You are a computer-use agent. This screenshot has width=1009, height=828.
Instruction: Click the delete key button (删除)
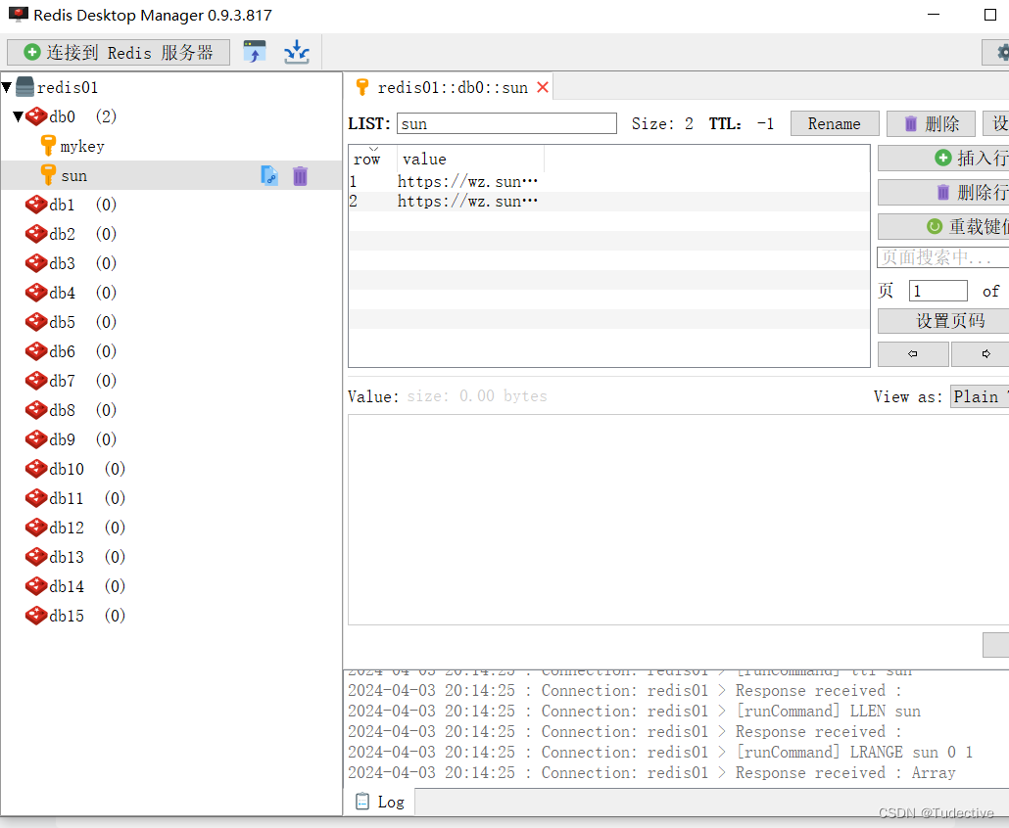pyautogui.click(x=931, y=123)
